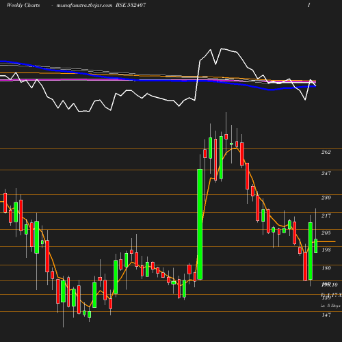Click the "Weekly Charts" title text
The image size is (342, 342).
23,5
